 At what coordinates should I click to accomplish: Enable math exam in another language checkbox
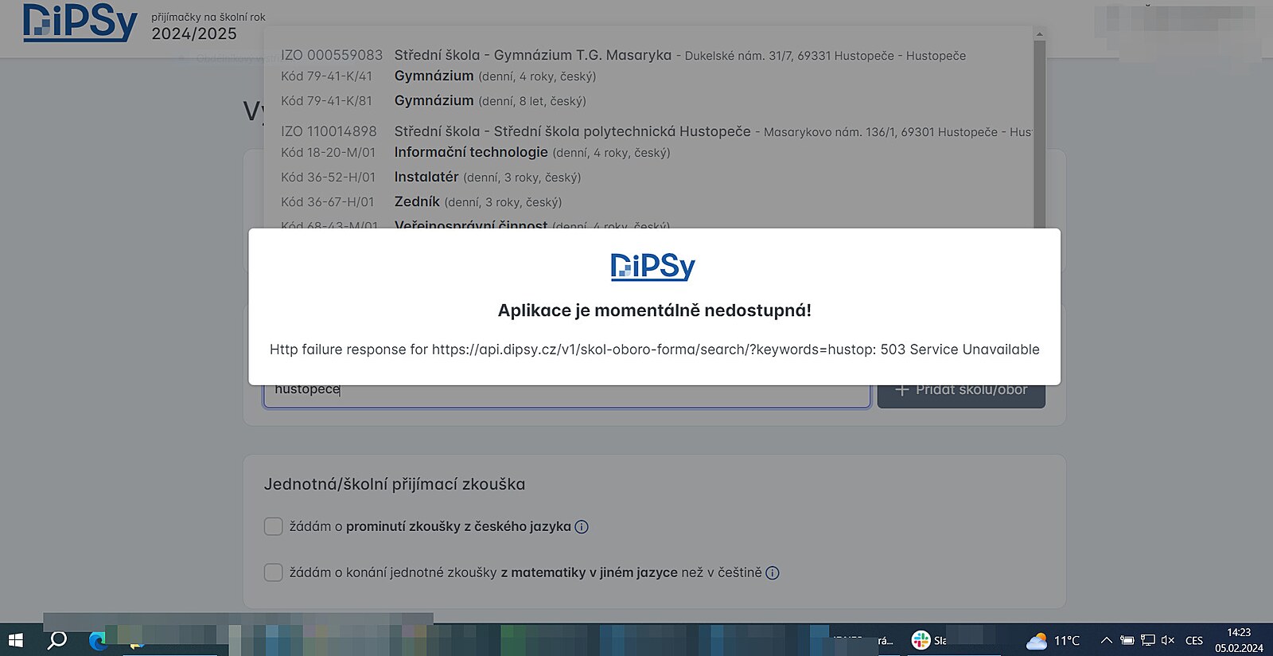(x=274, y=573)
